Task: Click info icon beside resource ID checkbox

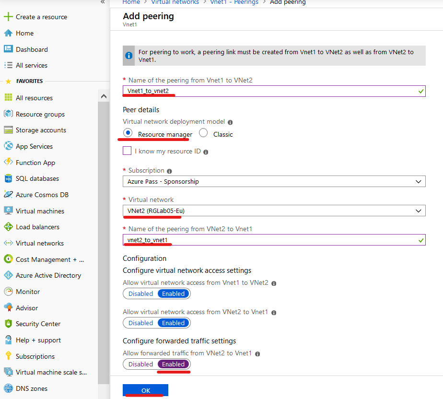Action: pos(206,152)
